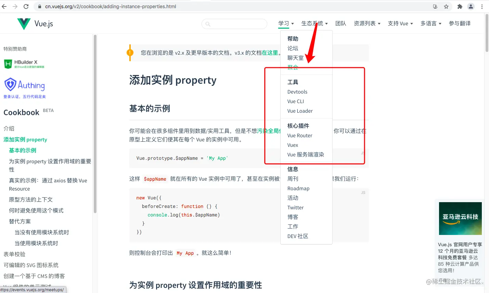Open sidebar item 可编辑的 SVG 图标系统
489x293 pixels.
[31, 265]
